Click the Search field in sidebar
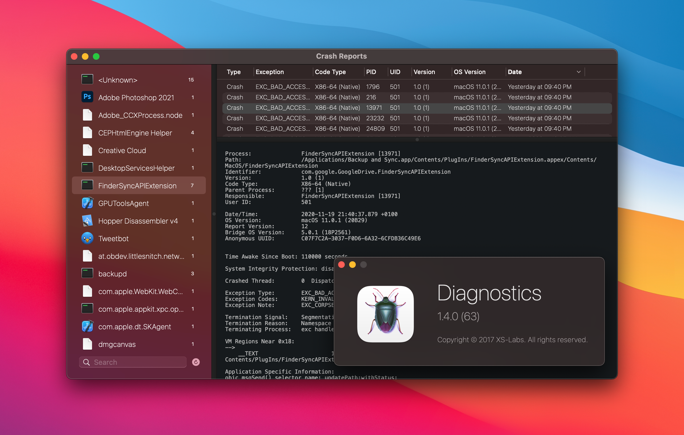 pos(136,362)
